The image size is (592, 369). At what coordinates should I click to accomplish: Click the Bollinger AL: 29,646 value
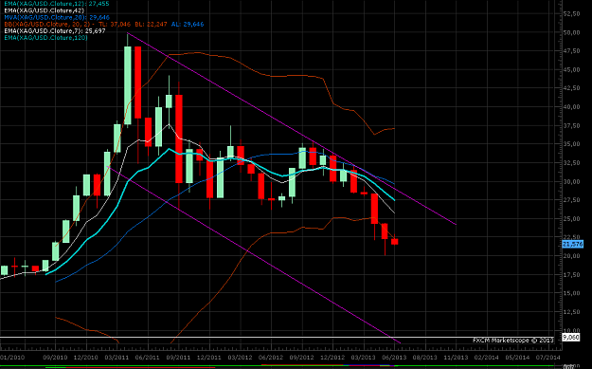tap(188, 25)
